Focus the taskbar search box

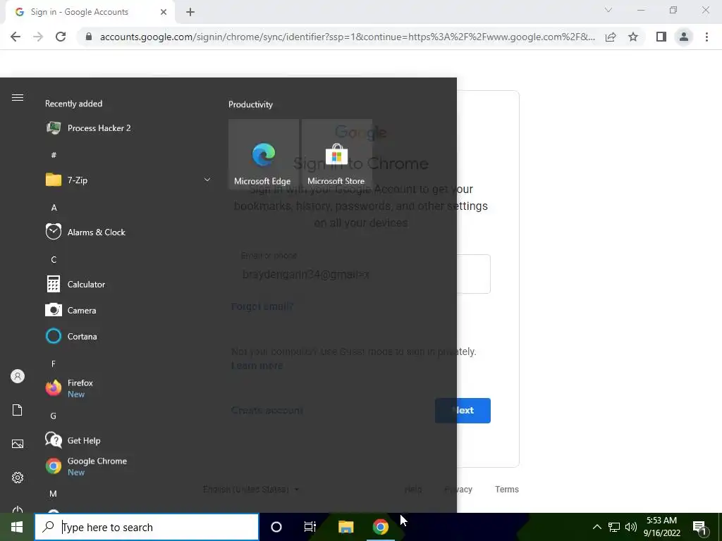point(147,527)
